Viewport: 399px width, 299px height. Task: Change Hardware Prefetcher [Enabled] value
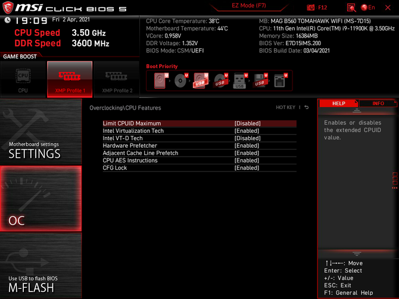click(x=247, y=145)
